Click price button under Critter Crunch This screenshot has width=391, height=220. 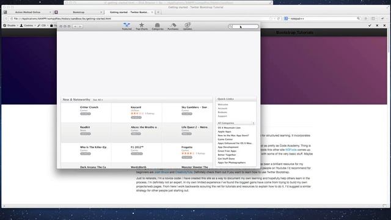tap(86, 114)
